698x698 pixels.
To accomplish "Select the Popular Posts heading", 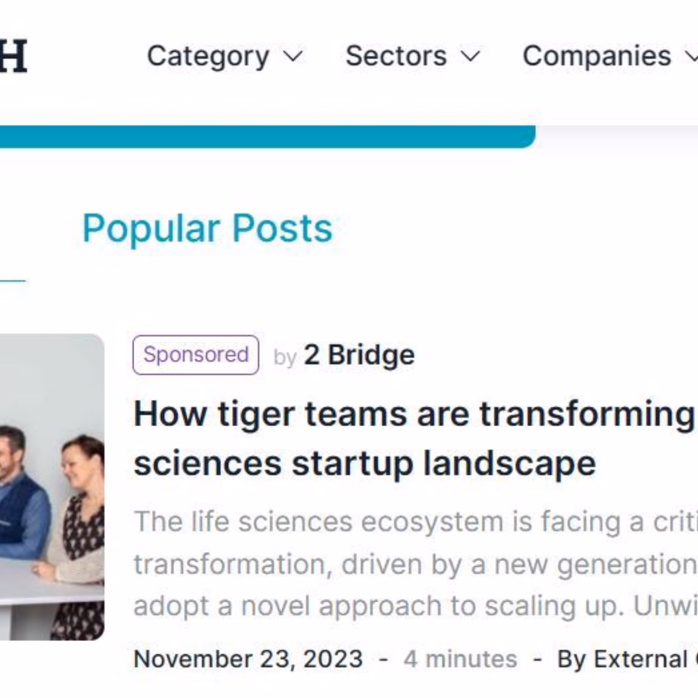I will tap(208, 228).
